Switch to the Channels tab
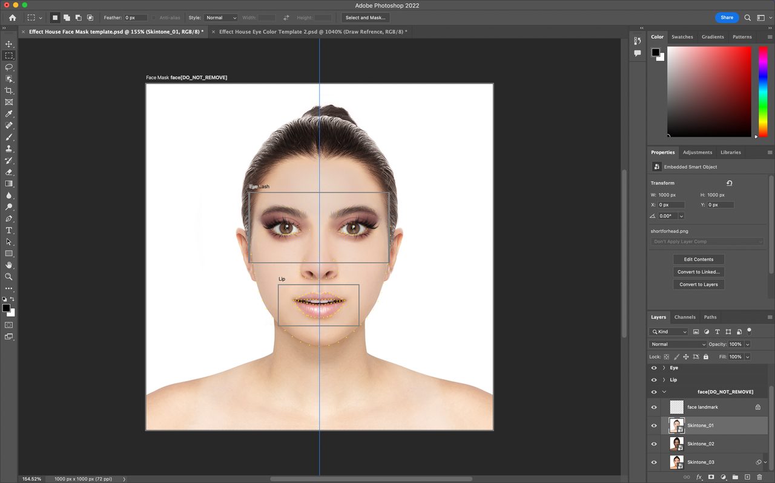 [x=685, y=317]
